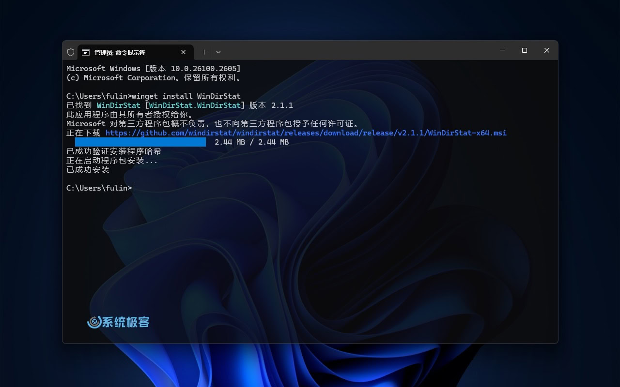This screenshot has width=620, height=387.
Task: Click the '已成功安装' success message
Action: pos(88,170)
